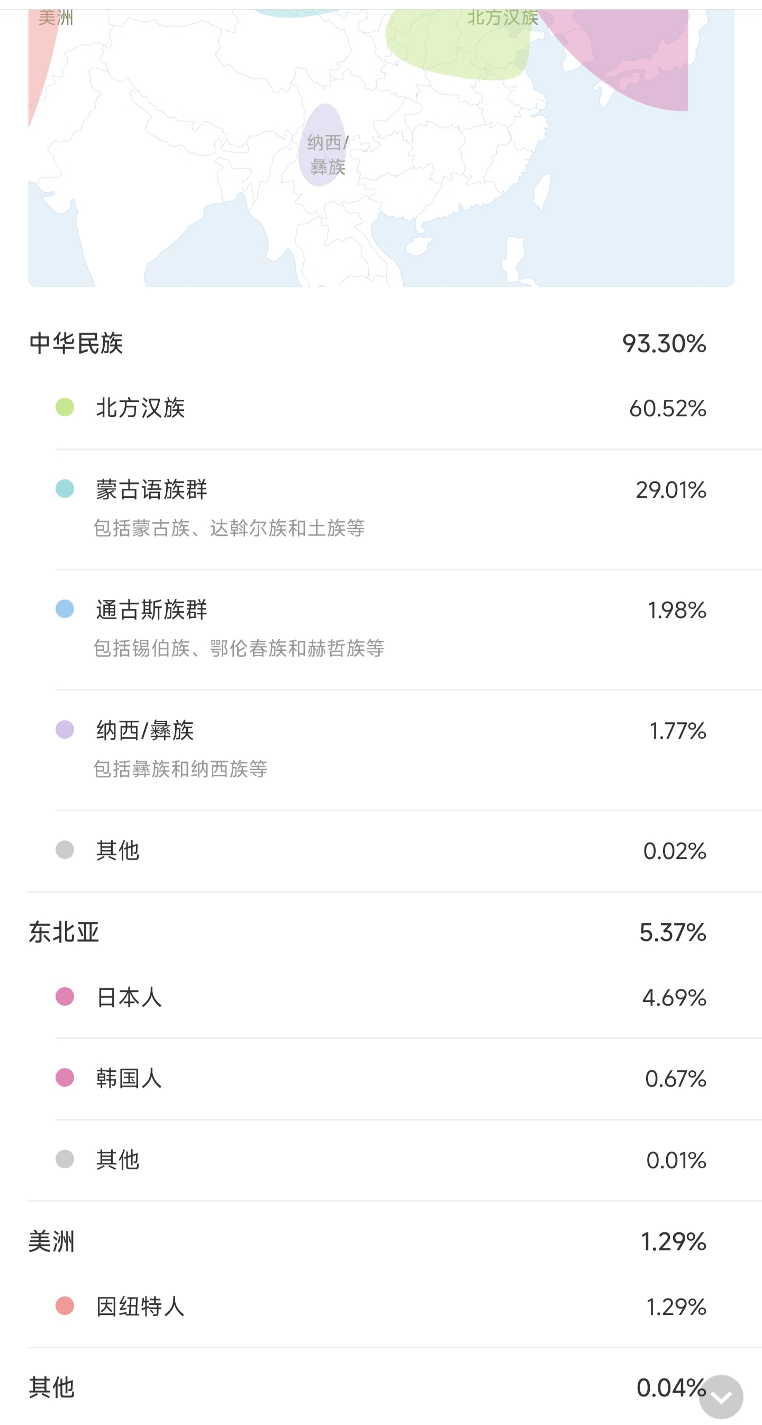Click the pink dot beside 日本人
The height and width of the screenshot is (1425, 762).
(x=65, y=996)
